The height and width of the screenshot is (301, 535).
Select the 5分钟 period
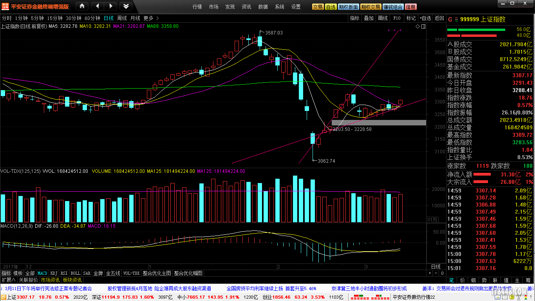[37, 18]
